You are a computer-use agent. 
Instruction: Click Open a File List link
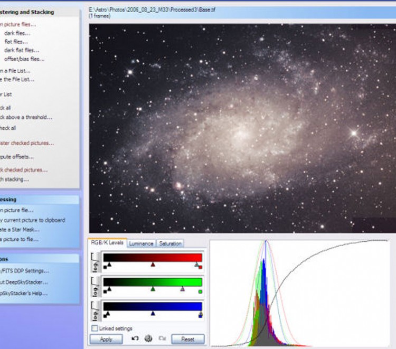[x=15, y=71]
